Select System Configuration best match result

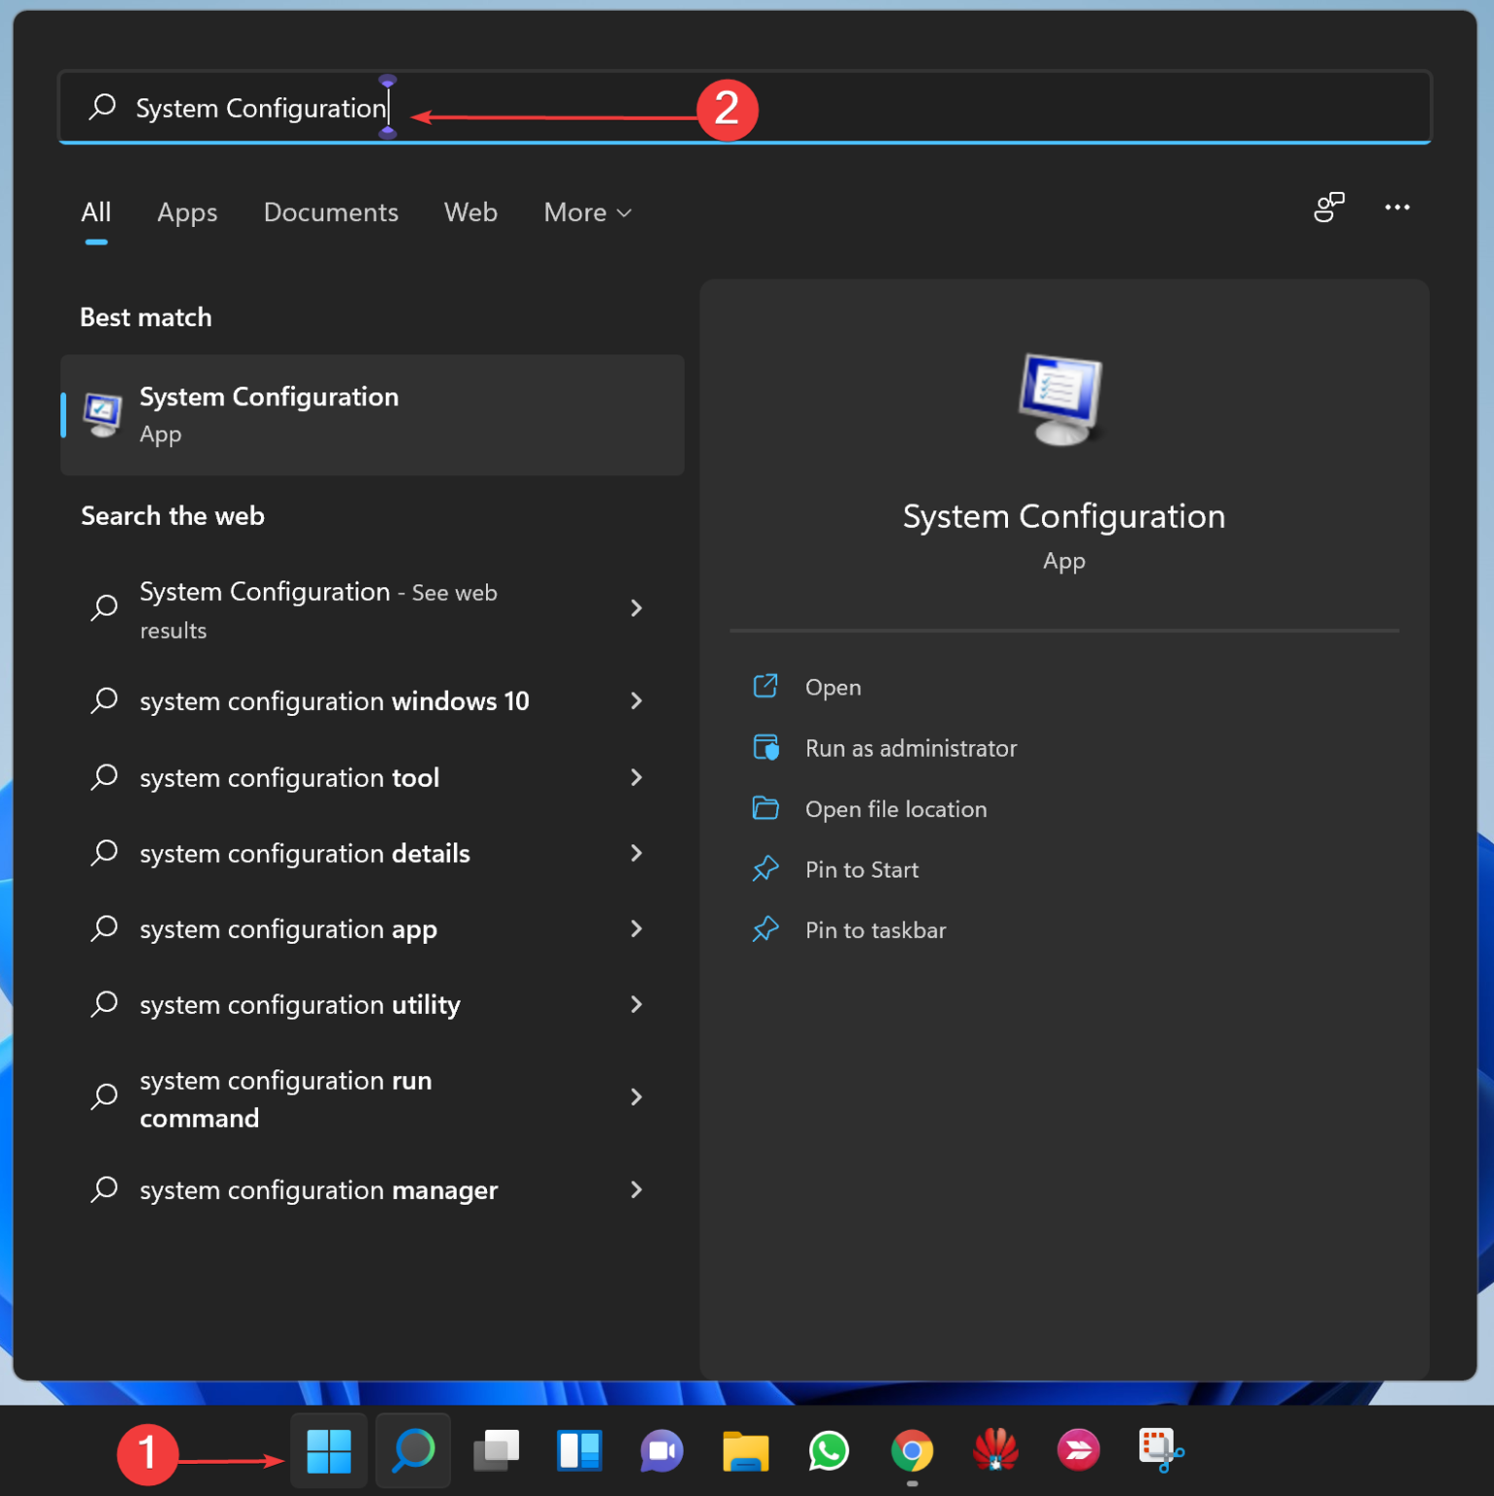372,415
